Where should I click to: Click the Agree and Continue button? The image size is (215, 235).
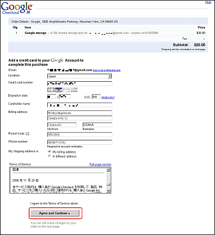coord(55,213)
